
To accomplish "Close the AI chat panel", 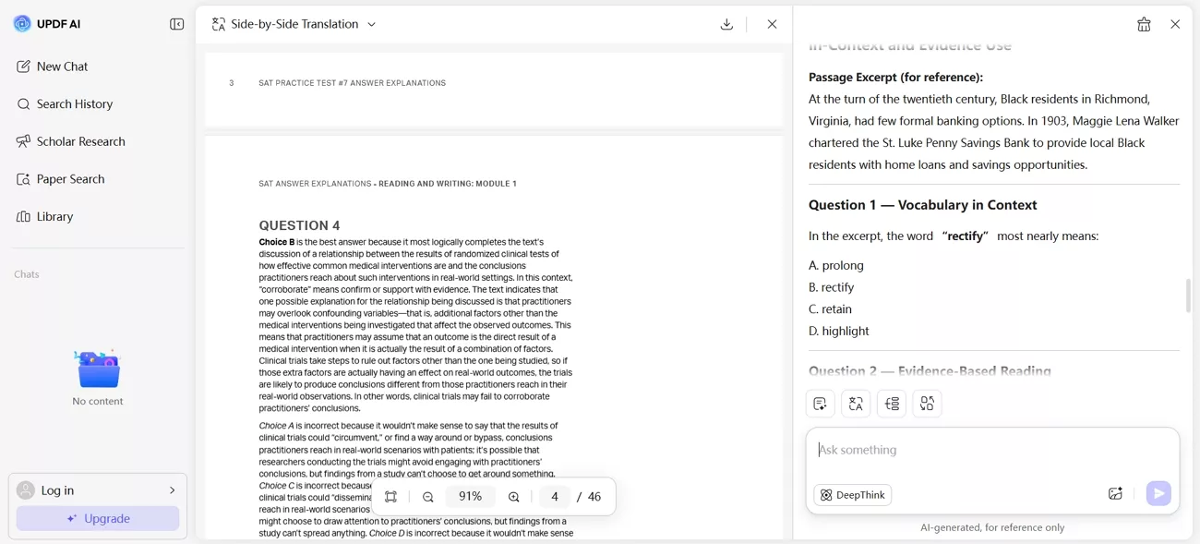I will click(x=1175, y=24).
